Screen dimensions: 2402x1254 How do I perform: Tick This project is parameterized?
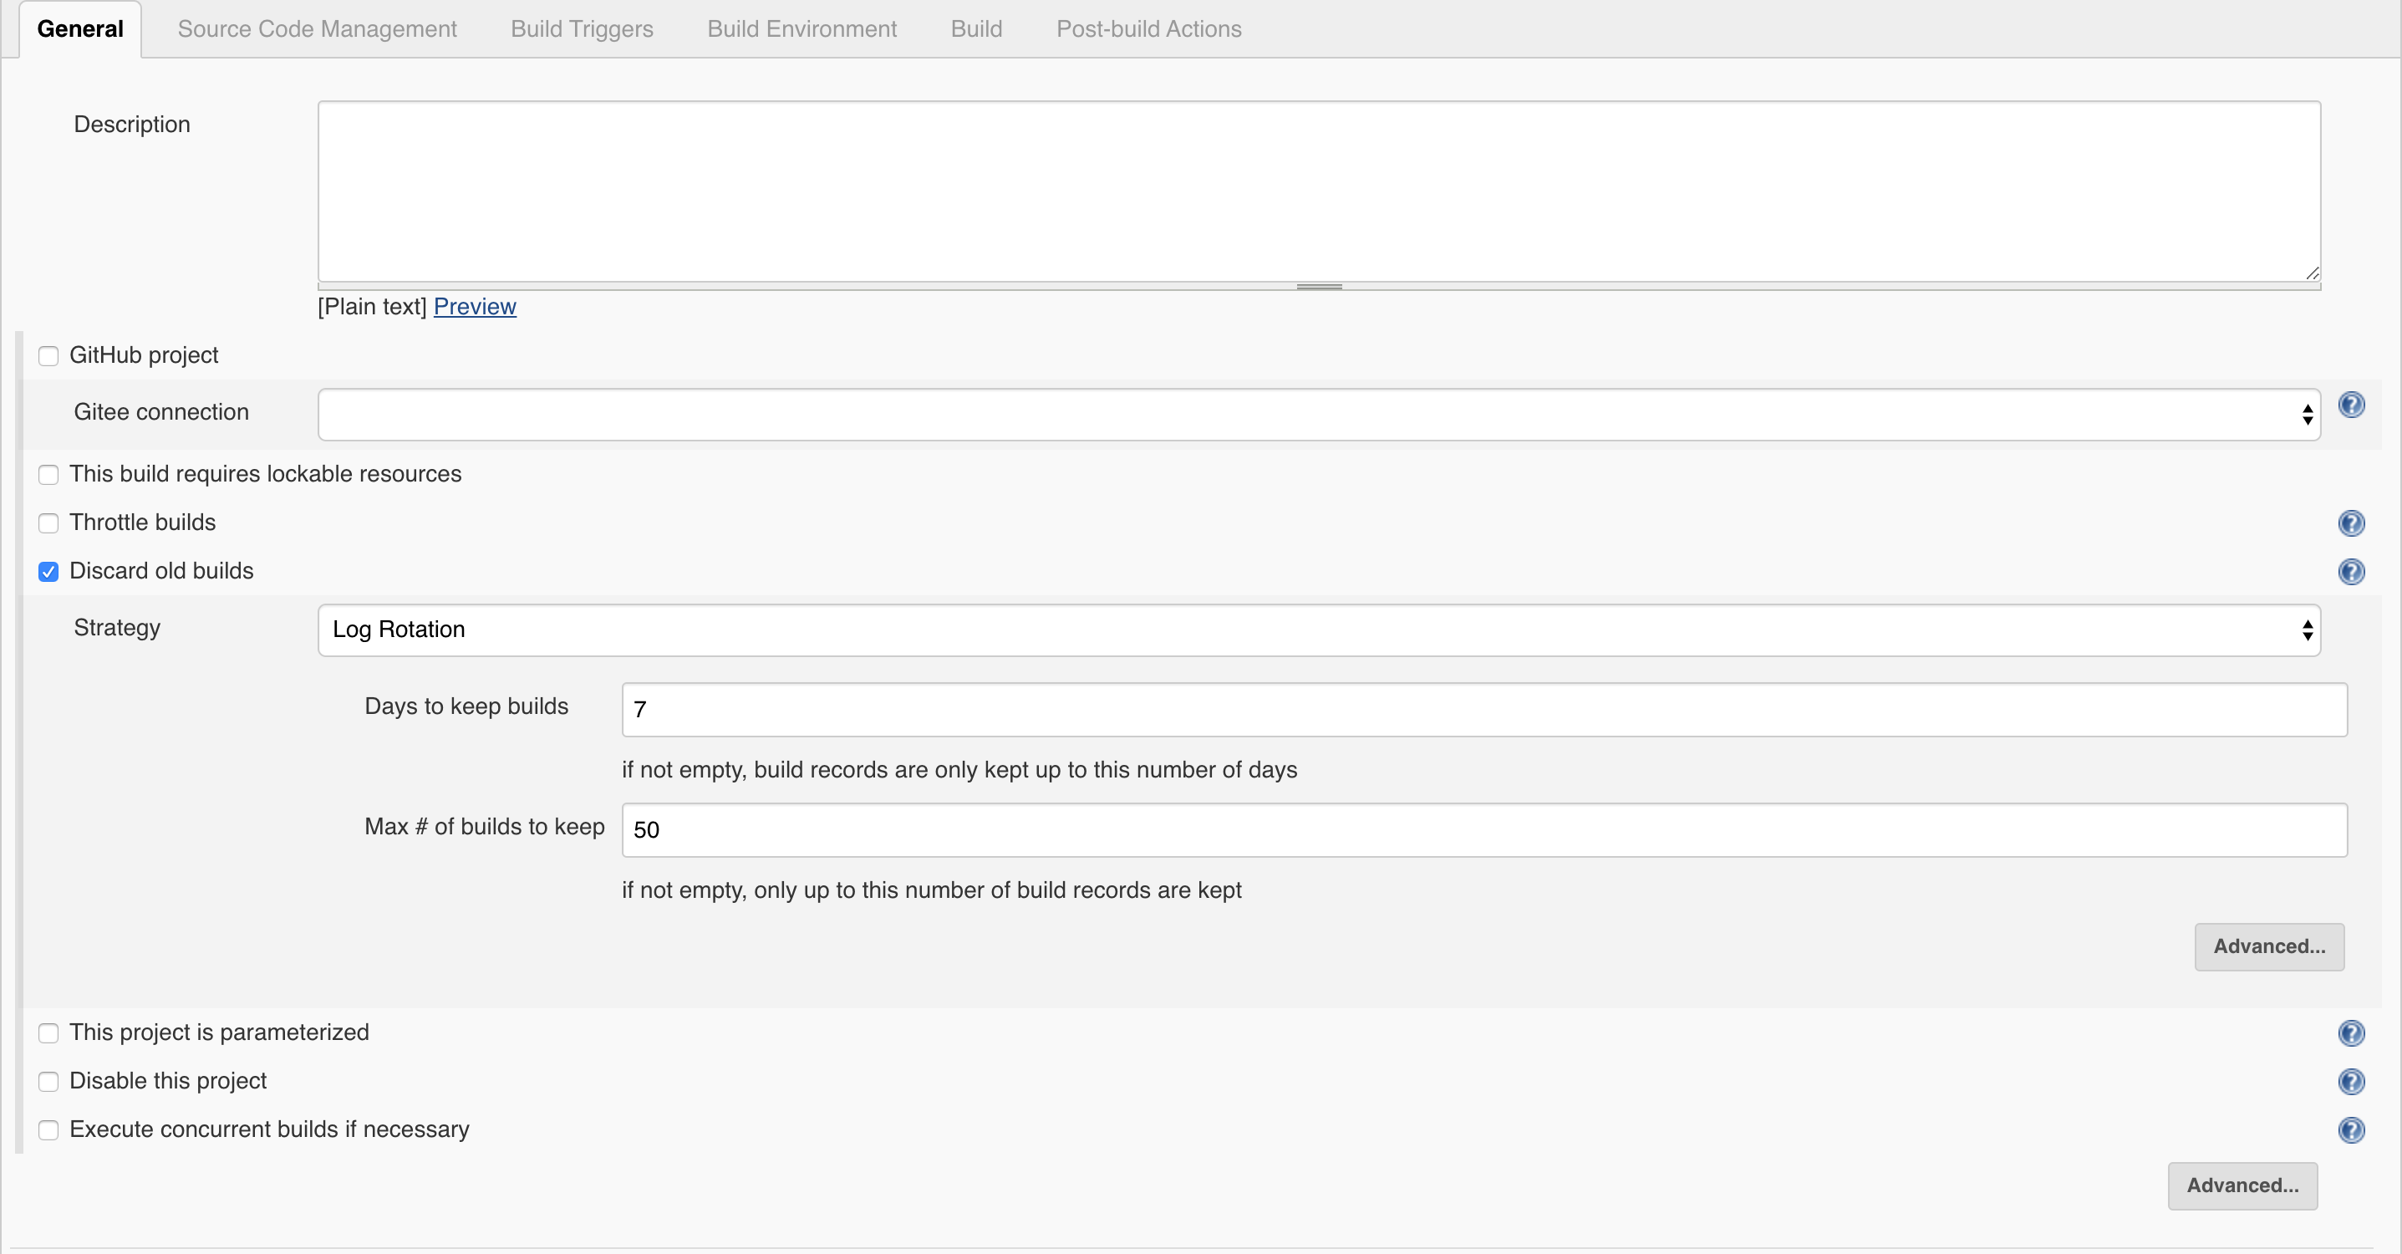(48, 1032)
